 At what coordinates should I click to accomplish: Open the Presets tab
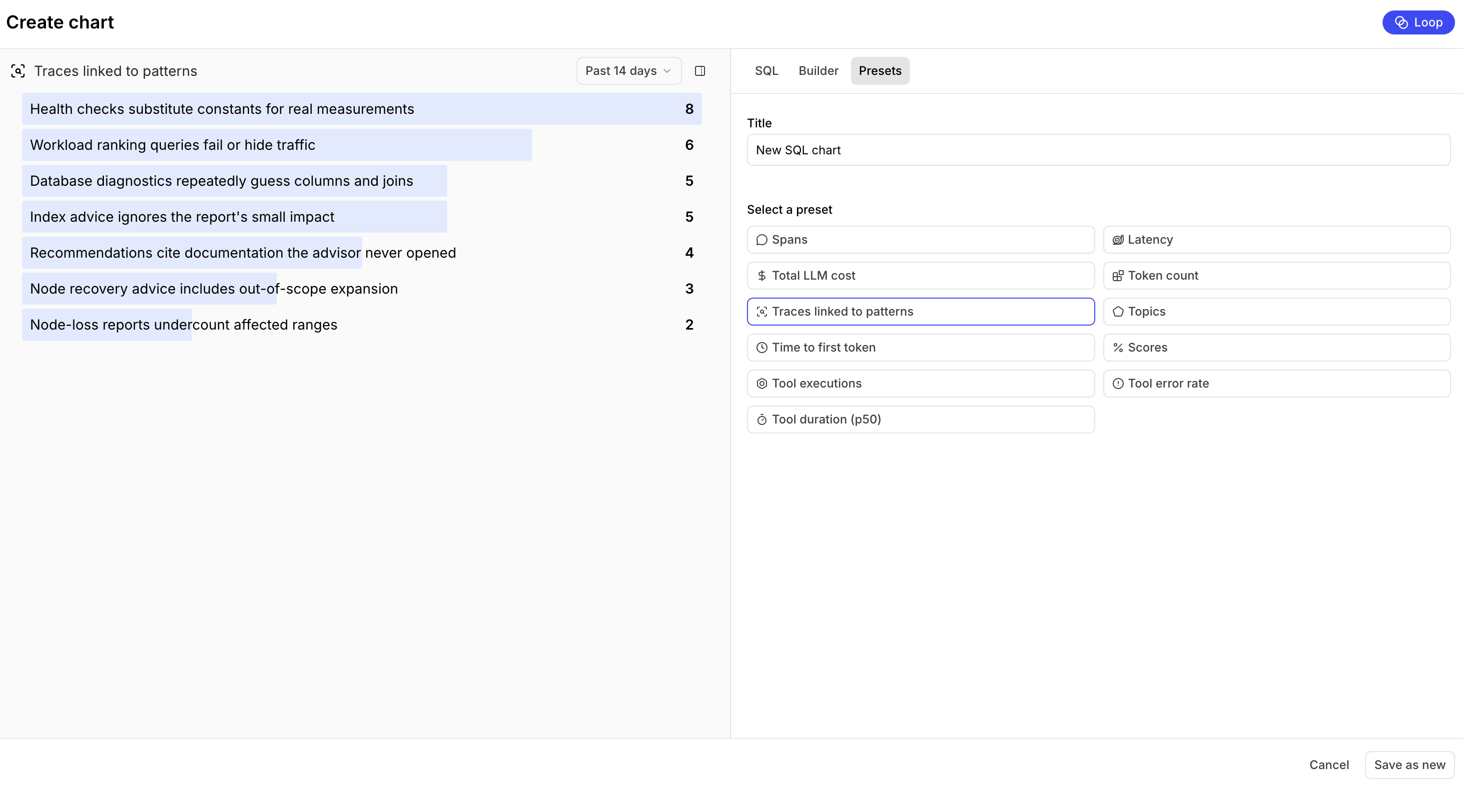point(879,71)
